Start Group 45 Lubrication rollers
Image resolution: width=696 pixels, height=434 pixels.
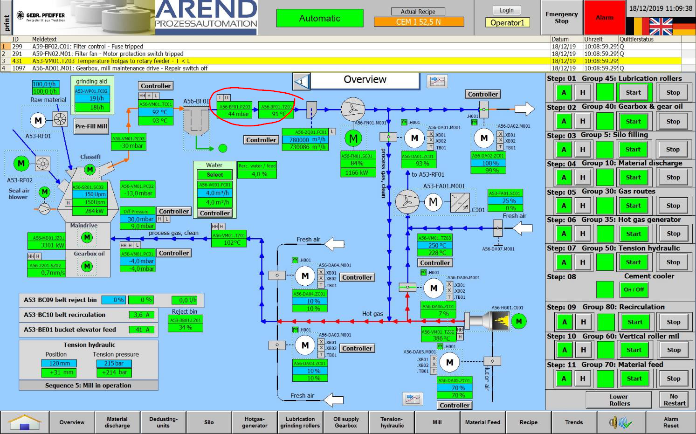pos(633,92)
